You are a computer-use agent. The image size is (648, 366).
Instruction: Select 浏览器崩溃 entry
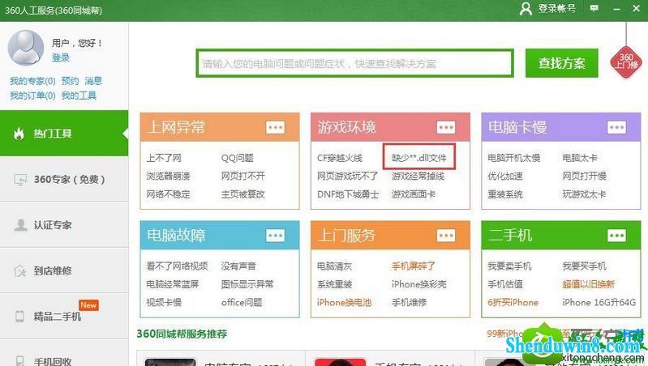(168, 177)
